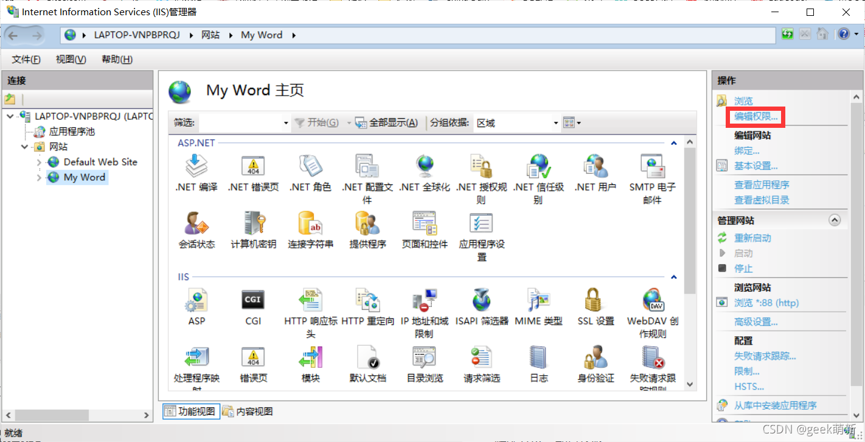Open the 文件(F) menu

(x=26, y=59)
